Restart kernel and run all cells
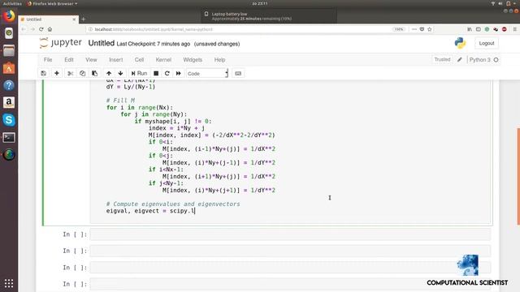This screenshot has height=292, width=520. pos(179,73)
